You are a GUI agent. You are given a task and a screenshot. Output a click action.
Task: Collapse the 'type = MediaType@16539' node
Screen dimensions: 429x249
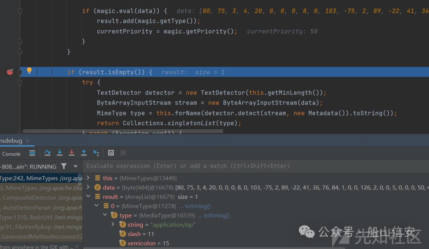click(105, 215)
